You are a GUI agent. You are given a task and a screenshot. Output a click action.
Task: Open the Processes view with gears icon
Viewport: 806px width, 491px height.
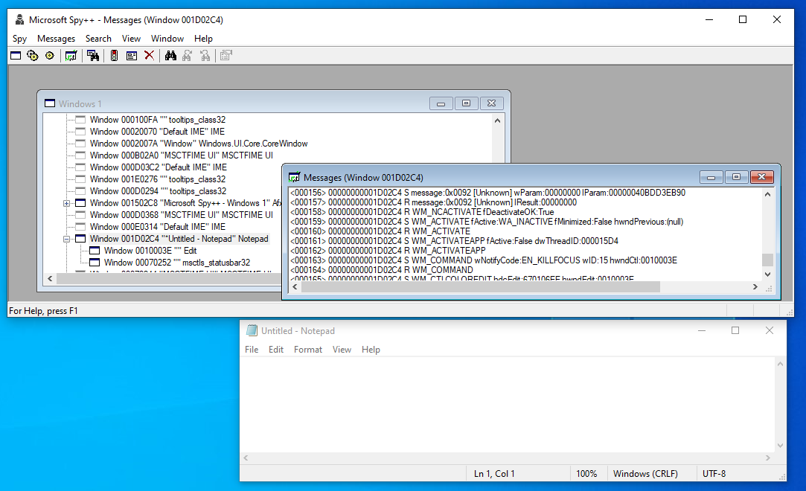(x=33, y=56)
